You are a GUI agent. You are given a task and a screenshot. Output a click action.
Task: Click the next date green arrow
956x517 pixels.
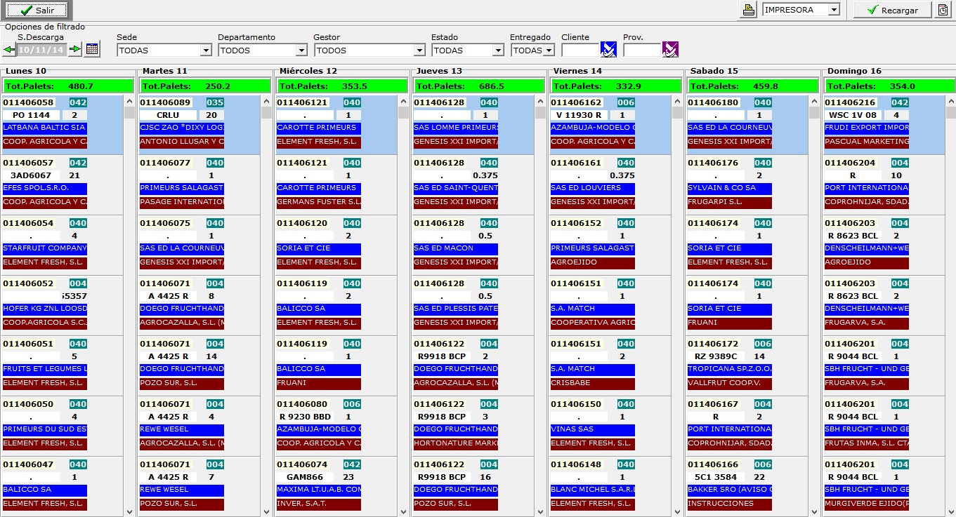coord(74,50)
